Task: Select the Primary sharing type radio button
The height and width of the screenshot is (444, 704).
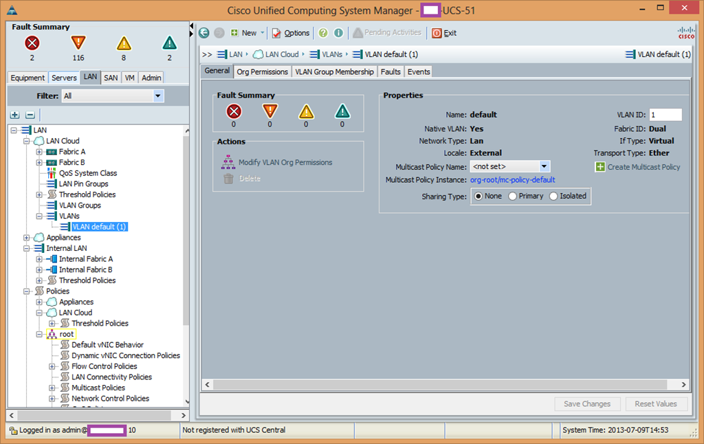Action: (x=512, y=197)
